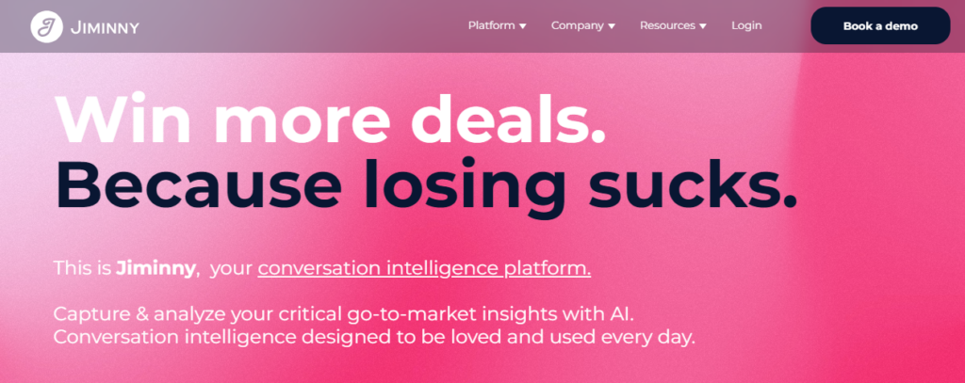965x383 pixels.
Task: Open the Platform menu
Action: (x=491, y=25)
